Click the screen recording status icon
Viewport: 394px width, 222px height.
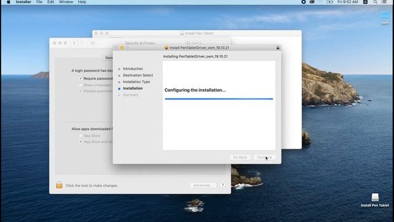(304, 2)
